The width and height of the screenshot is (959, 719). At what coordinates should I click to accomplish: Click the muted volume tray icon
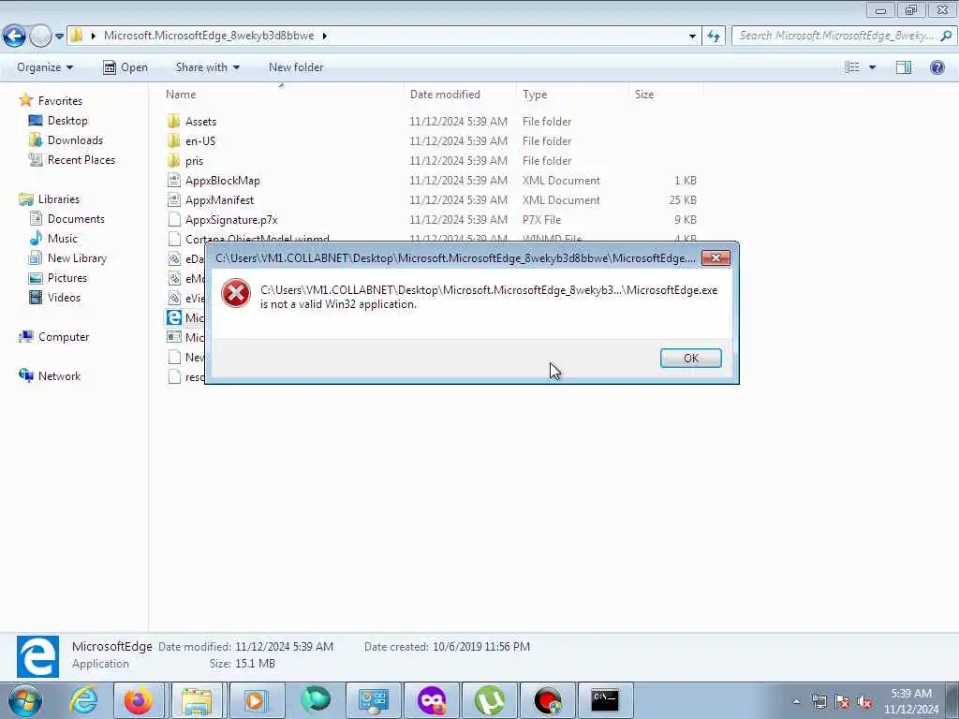(864, 702)
